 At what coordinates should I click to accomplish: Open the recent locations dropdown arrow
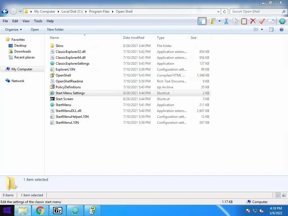(x=20, y=12)
